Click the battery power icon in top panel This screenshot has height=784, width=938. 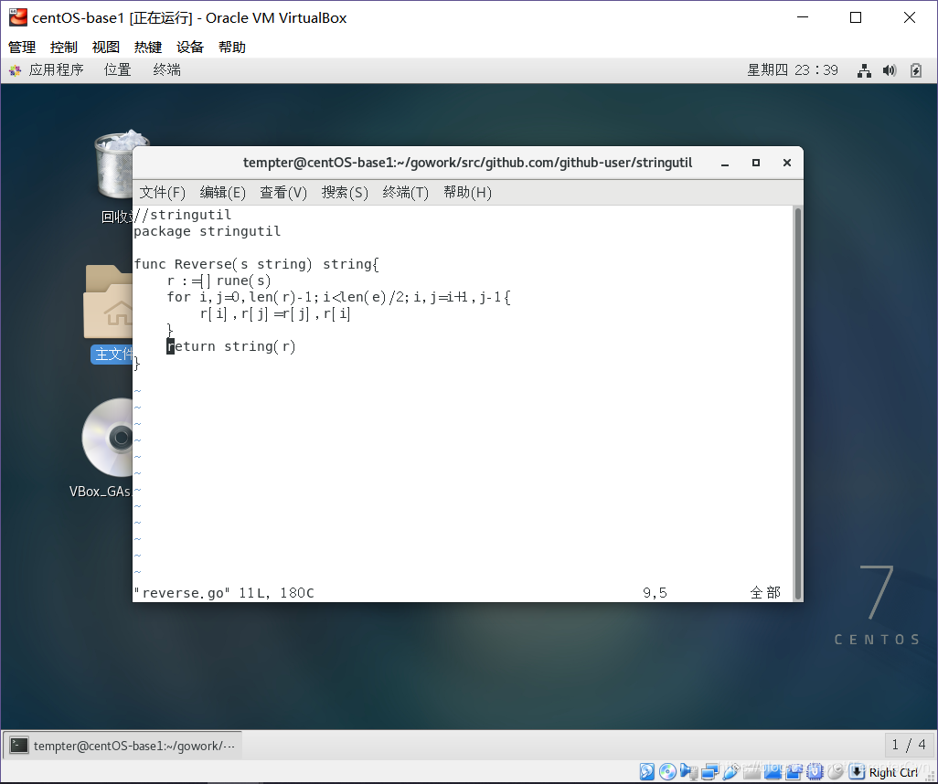point(915,70)
